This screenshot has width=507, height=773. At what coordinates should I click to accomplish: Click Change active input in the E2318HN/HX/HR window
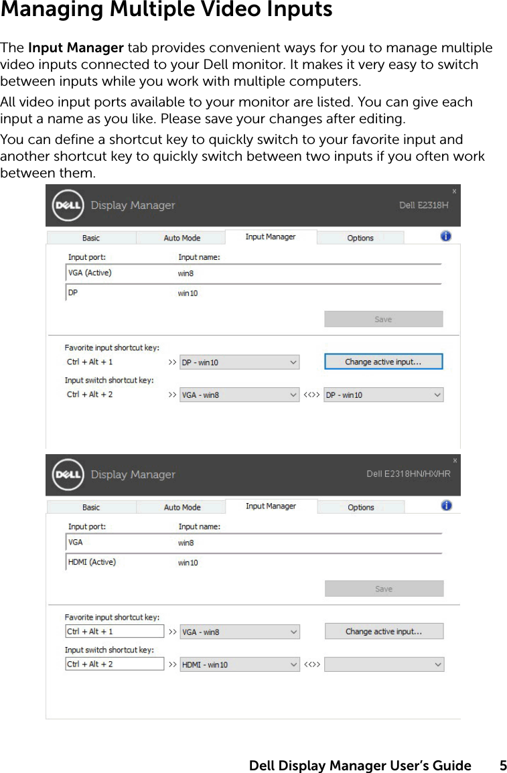pyautogui.click(x=384, y=631)
